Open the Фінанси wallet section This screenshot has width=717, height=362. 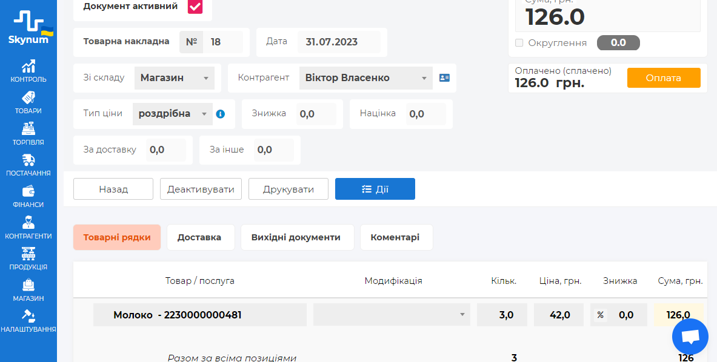point(28,196)
